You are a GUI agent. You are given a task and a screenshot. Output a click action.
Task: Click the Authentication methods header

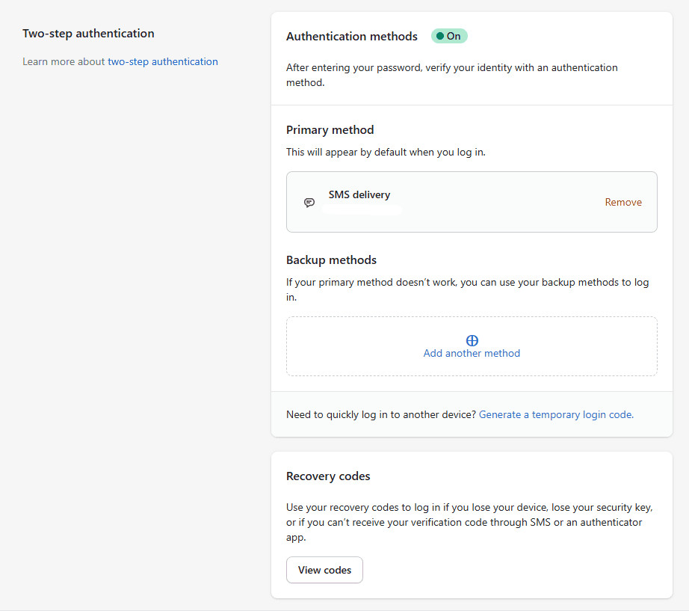[x=352, y=36]
